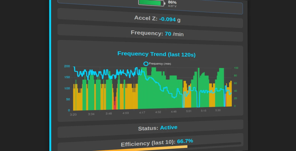Click the red bar in the chart
The image size is (296, 151).
click(115, 104)
